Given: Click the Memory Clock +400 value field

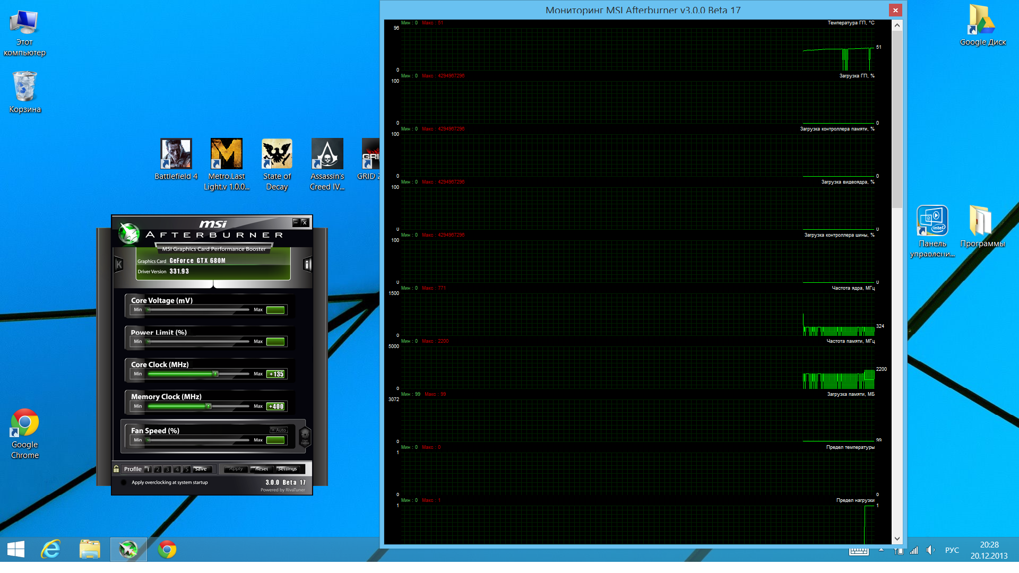Looking at the screenshot, I should (275, 406).
